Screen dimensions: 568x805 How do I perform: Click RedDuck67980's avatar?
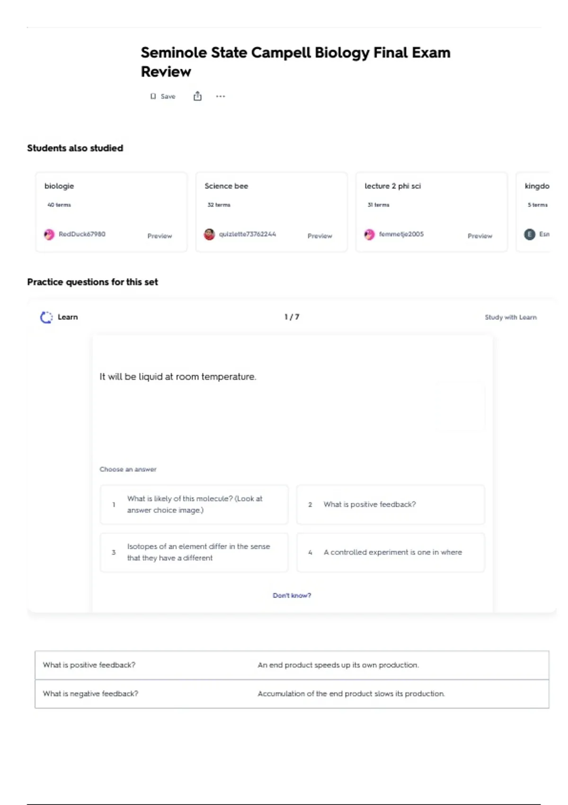49,234
